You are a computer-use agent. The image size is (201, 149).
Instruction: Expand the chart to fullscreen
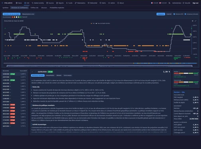pyautogui.click(x=195, y=21)
